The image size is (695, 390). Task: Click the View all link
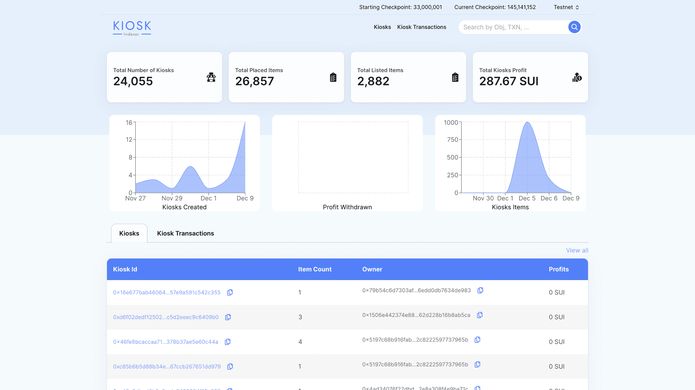[577, 250]
